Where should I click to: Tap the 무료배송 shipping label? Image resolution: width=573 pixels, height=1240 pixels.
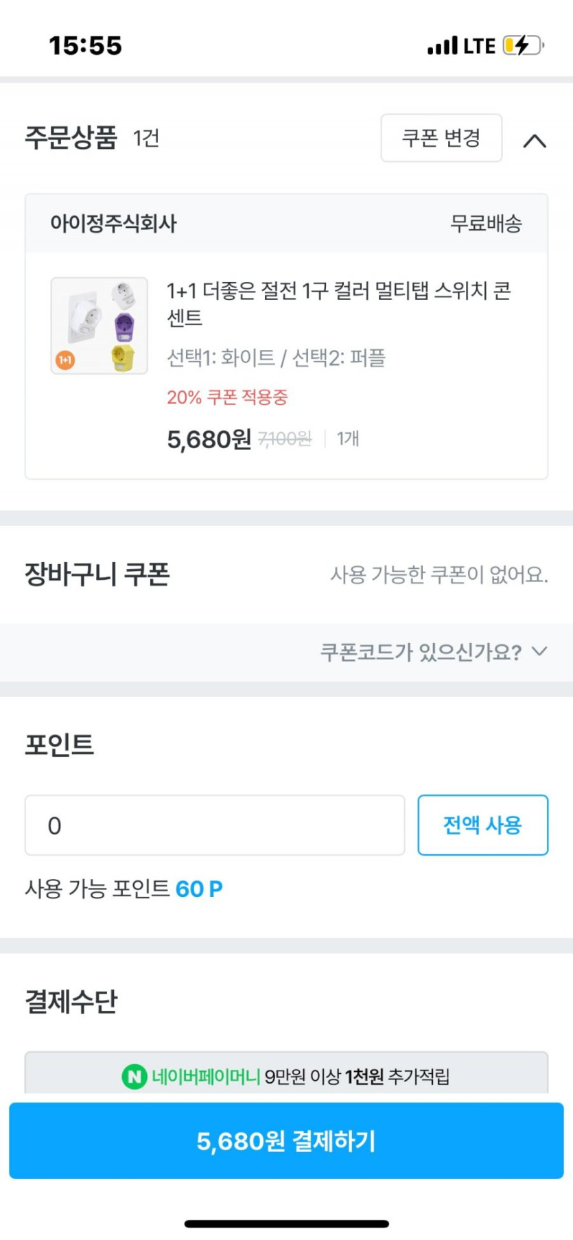(486, 223)
